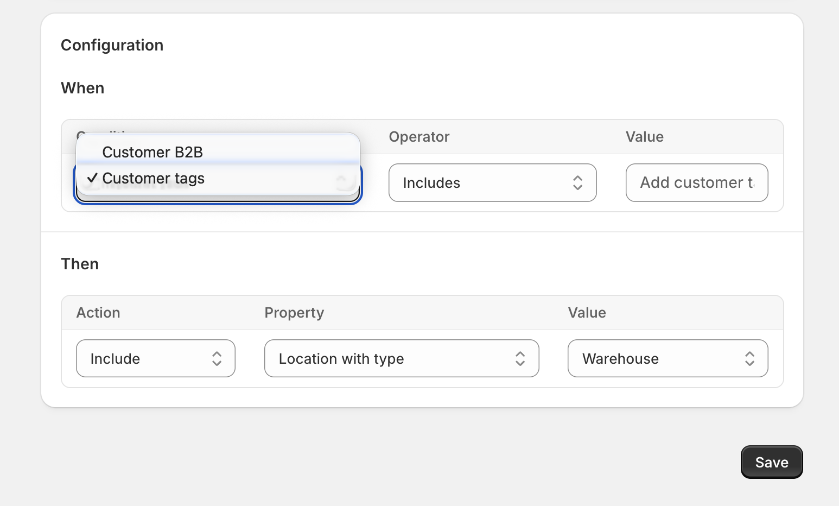
Task: Open the Include action dropdown
Action: [155, 358]
